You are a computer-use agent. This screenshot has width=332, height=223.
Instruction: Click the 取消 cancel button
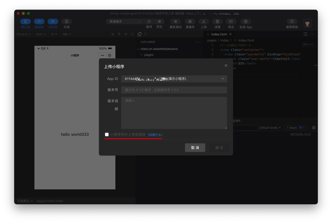point(195,148)
